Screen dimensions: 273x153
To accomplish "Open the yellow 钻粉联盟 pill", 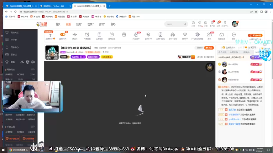I will click(x=107, y=57).
